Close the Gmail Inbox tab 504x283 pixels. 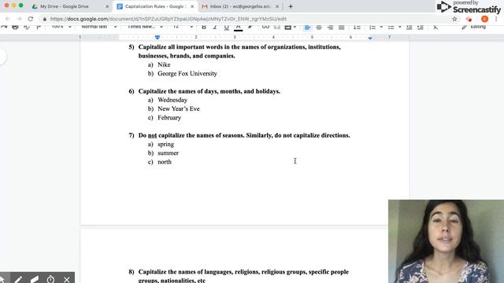click(x=277, y=6)
